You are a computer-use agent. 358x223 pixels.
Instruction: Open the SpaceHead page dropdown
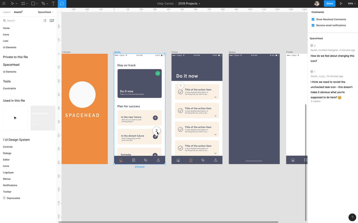[46, 12]
